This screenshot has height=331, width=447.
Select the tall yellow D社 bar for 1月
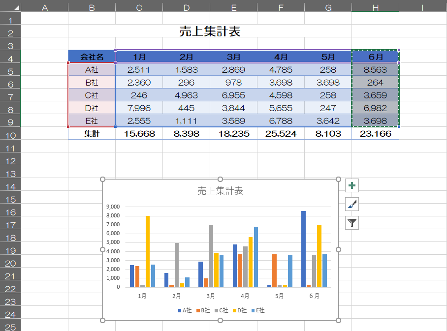[147, 251]
